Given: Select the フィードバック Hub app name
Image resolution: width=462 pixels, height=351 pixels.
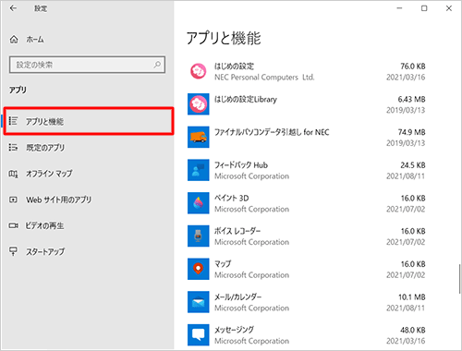Looking at the screenshot, I should pos(241,165).
